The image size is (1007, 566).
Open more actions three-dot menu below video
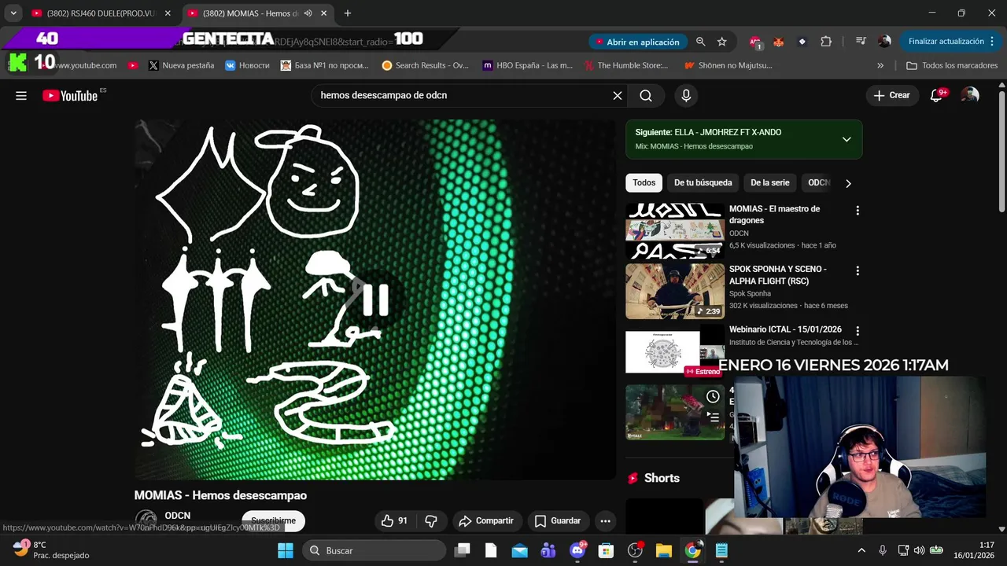click(x=605, y=520)
